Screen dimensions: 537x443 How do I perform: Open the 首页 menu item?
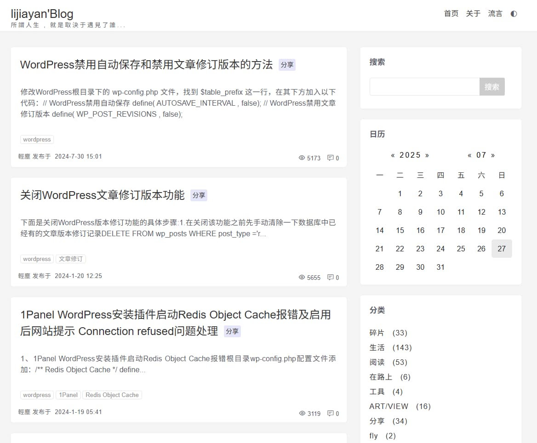[451, 14]
